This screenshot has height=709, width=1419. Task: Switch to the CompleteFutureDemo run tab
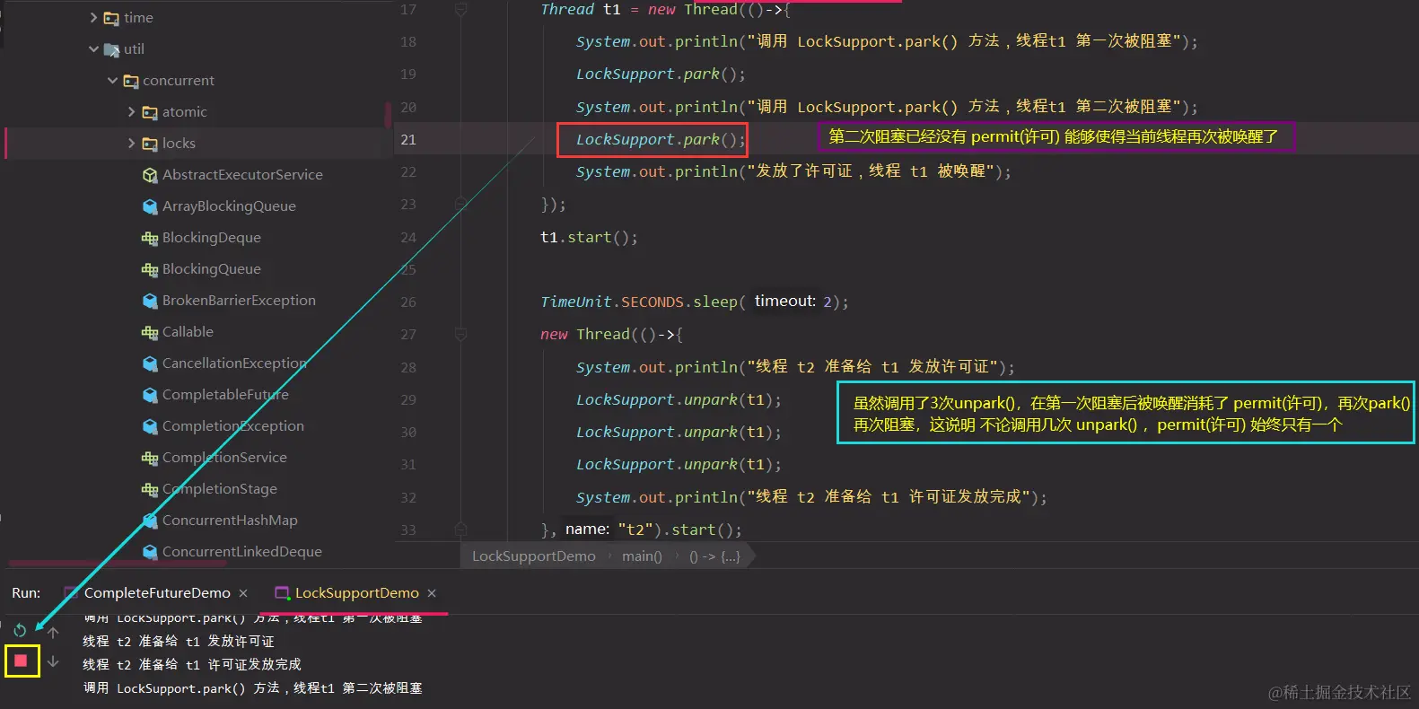(x=157, y=593)
